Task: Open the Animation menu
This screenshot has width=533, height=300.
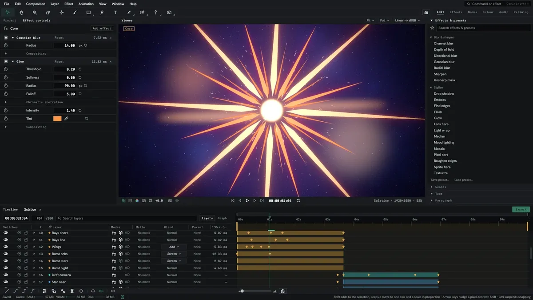Action: click(x=86, y=4)
